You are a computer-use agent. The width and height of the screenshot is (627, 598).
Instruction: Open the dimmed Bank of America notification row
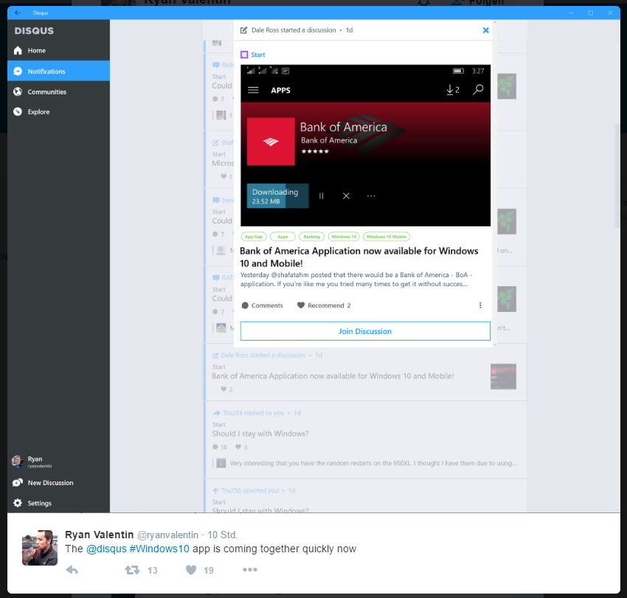365,372
